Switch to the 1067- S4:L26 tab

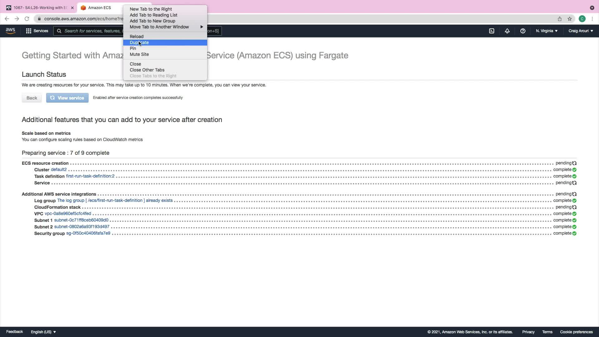(x=40, y=8)
